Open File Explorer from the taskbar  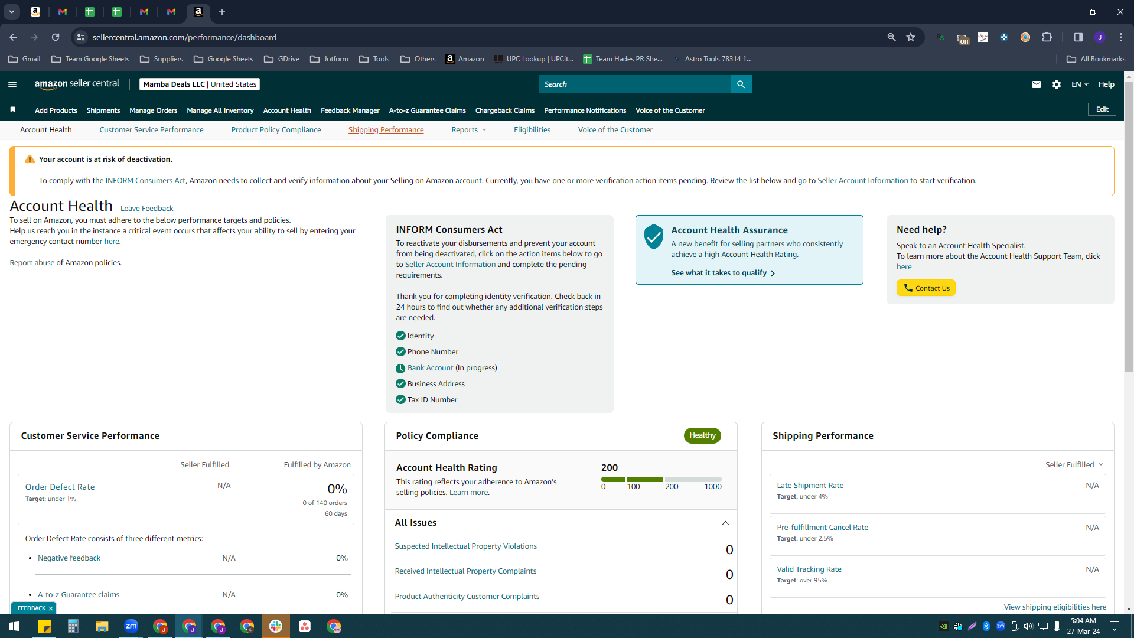(102, 626)
